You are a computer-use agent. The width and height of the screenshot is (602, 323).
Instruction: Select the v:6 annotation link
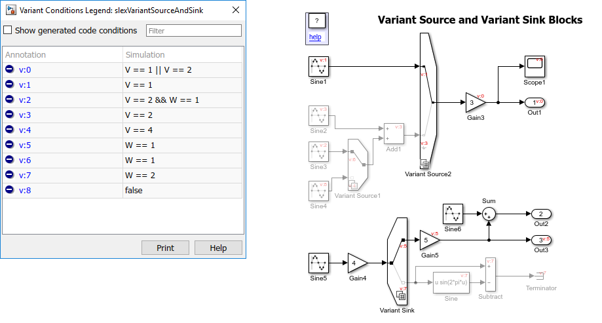25,160
